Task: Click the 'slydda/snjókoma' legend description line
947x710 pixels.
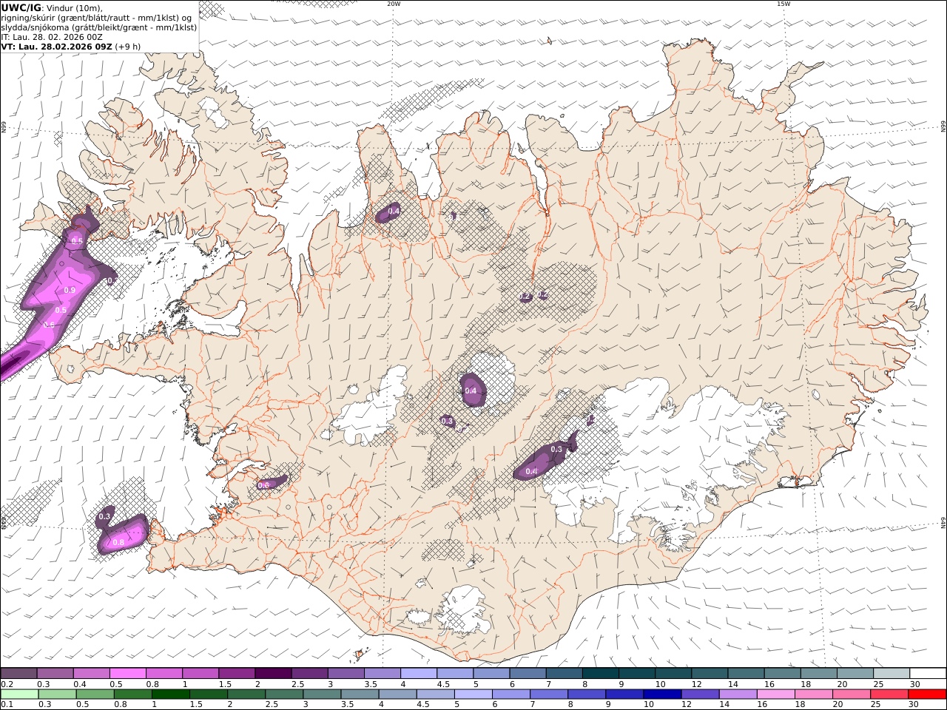Action: pyautogui.click(x=99, y=27)
